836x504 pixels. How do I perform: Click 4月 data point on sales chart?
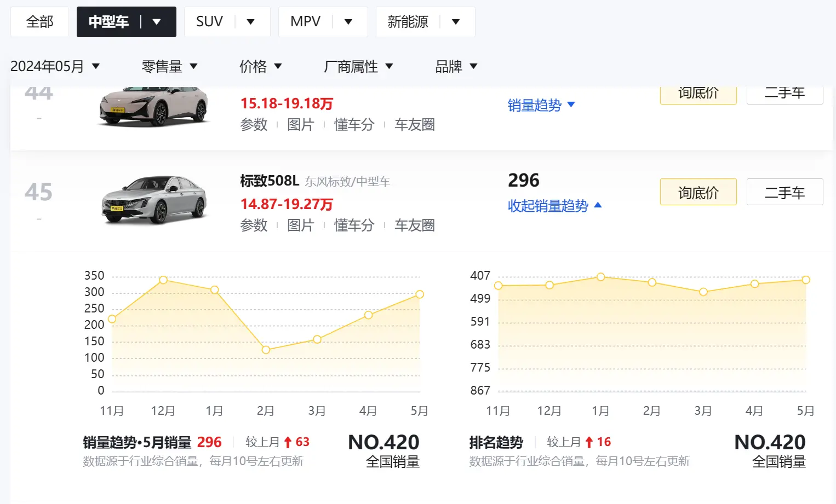(x=368, y=315)
